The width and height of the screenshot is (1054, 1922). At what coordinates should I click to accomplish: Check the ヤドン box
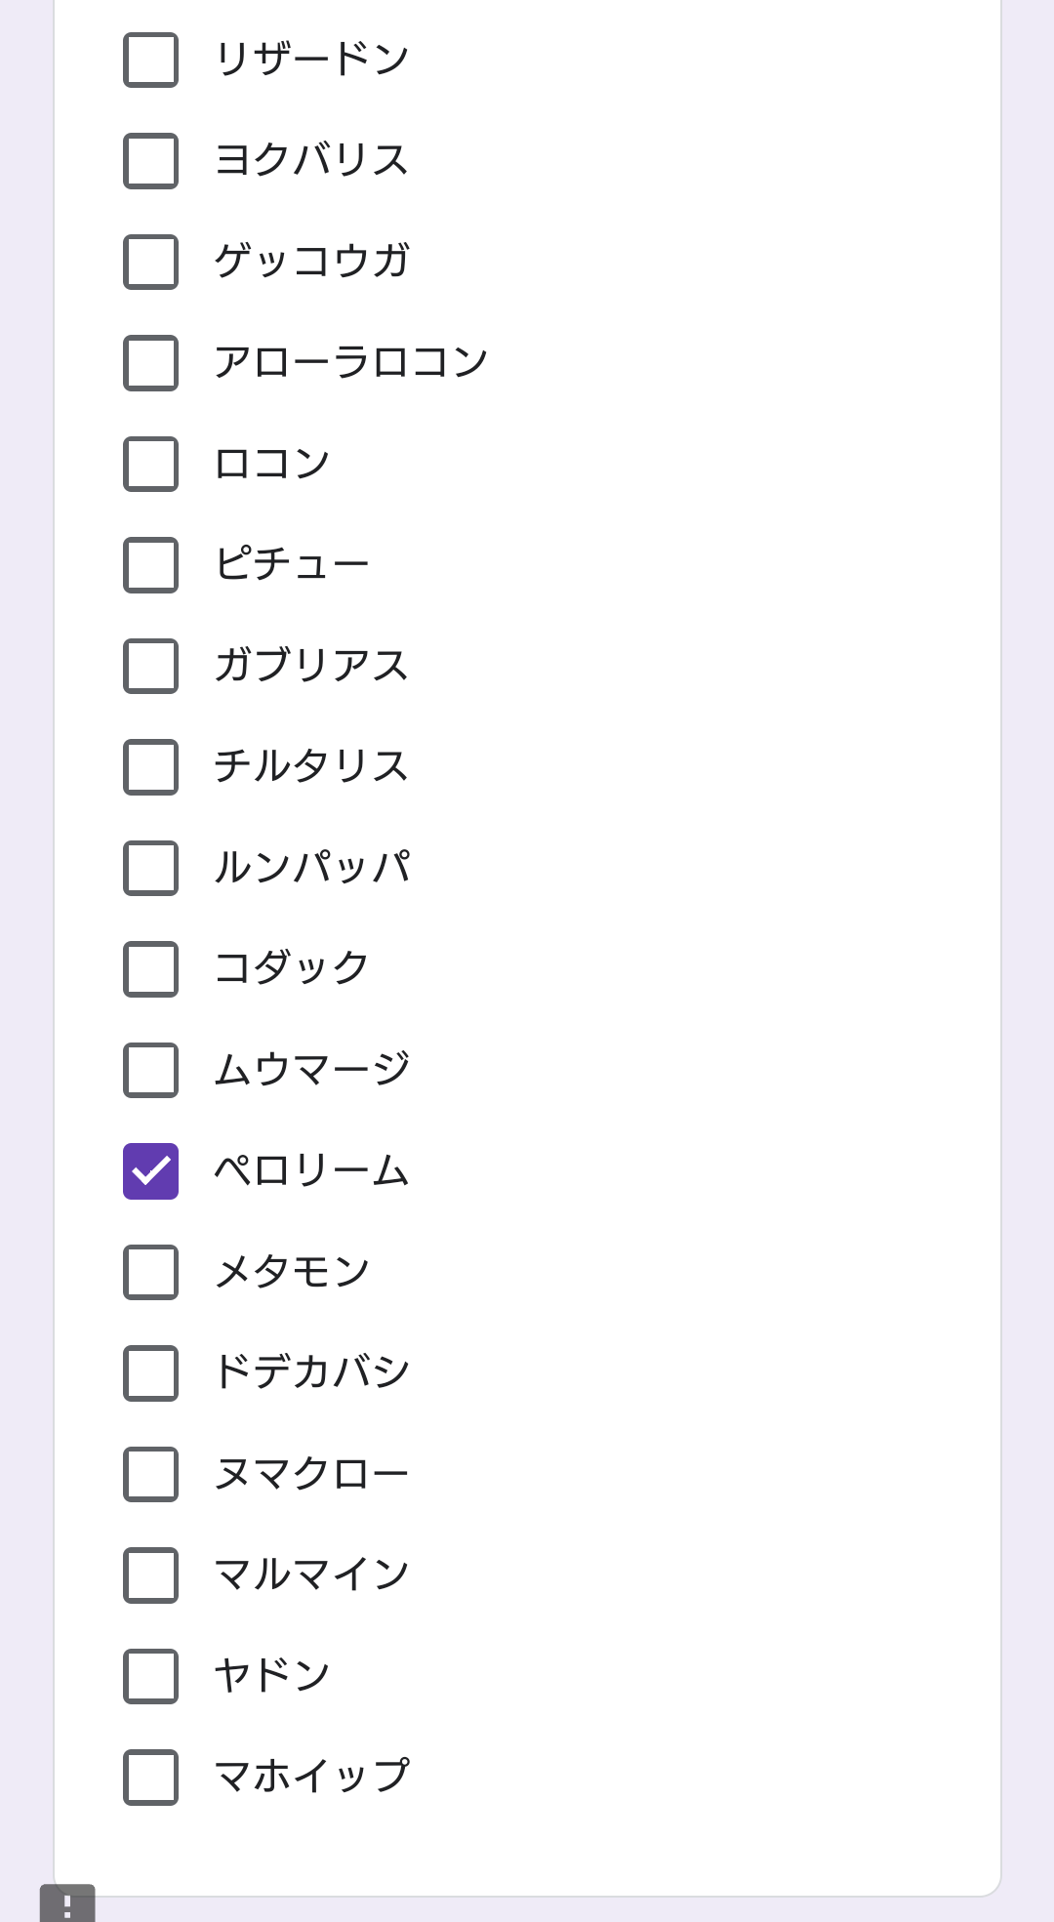[150, 1676]
